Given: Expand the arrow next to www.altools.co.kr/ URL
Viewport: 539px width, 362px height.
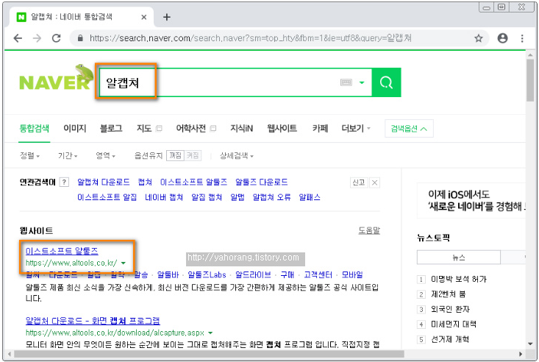Looking at the screenshot, I should [123, 263].
